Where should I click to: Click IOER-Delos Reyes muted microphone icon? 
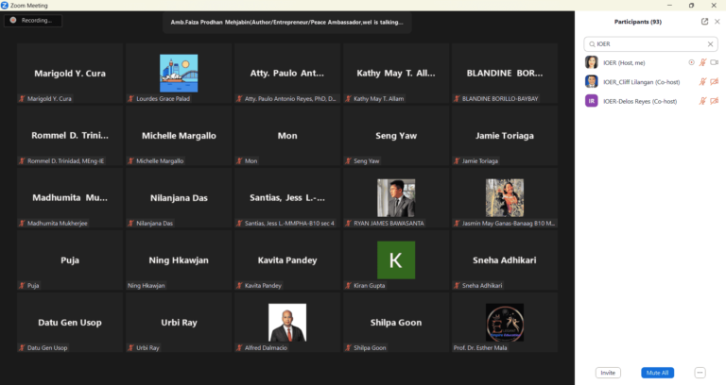(x=702, y=101)
